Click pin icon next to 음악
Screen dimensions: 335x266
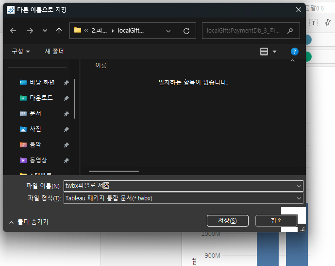click(x=66, y=145)
